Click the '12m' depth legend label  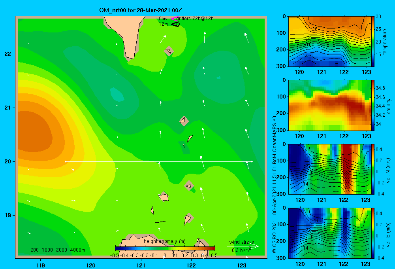click(x=163, y=24)
